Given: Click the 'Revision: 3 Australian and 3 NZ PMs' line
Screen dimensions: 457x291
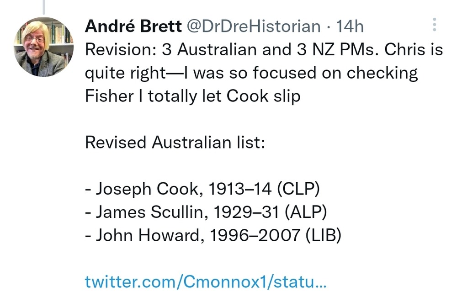Looking at the screenshot, I should [x=228, y=50].
